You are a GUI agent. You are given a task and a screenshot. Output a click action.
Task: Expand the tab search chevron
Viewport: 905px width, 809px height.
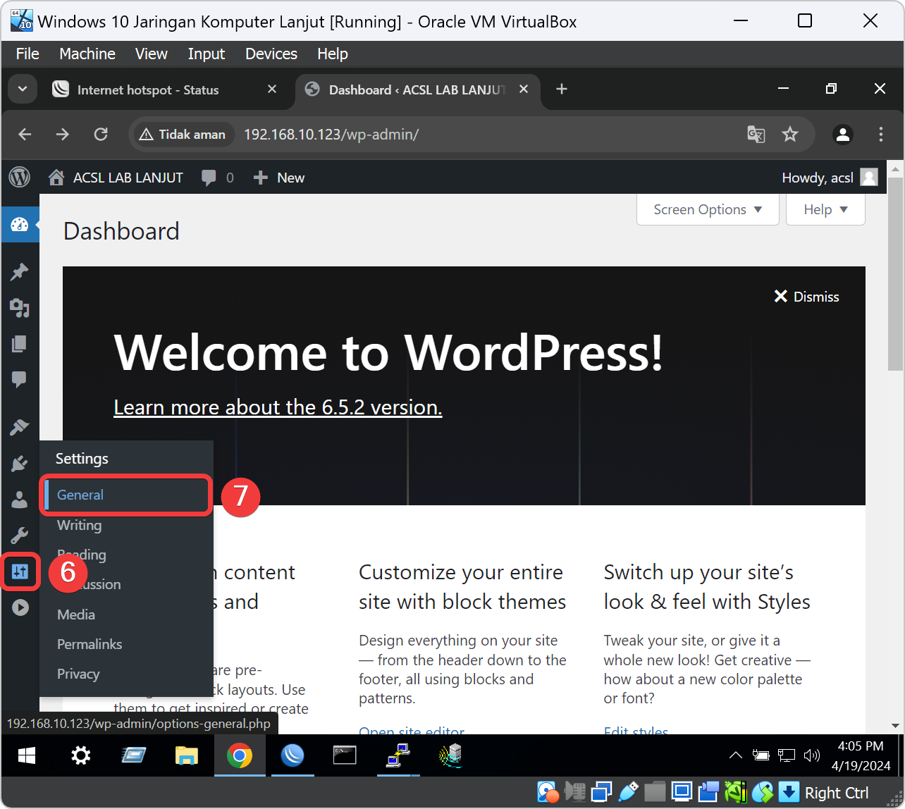tap(23, 89)
